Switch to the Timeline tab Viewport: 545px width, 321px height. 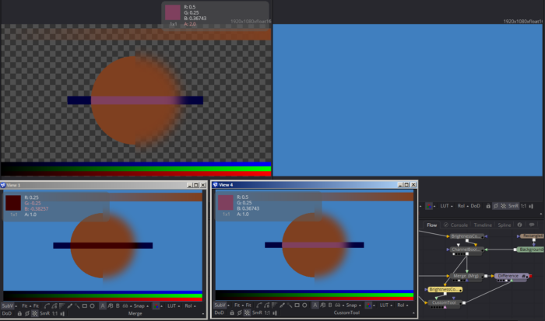tap(483, 225)
